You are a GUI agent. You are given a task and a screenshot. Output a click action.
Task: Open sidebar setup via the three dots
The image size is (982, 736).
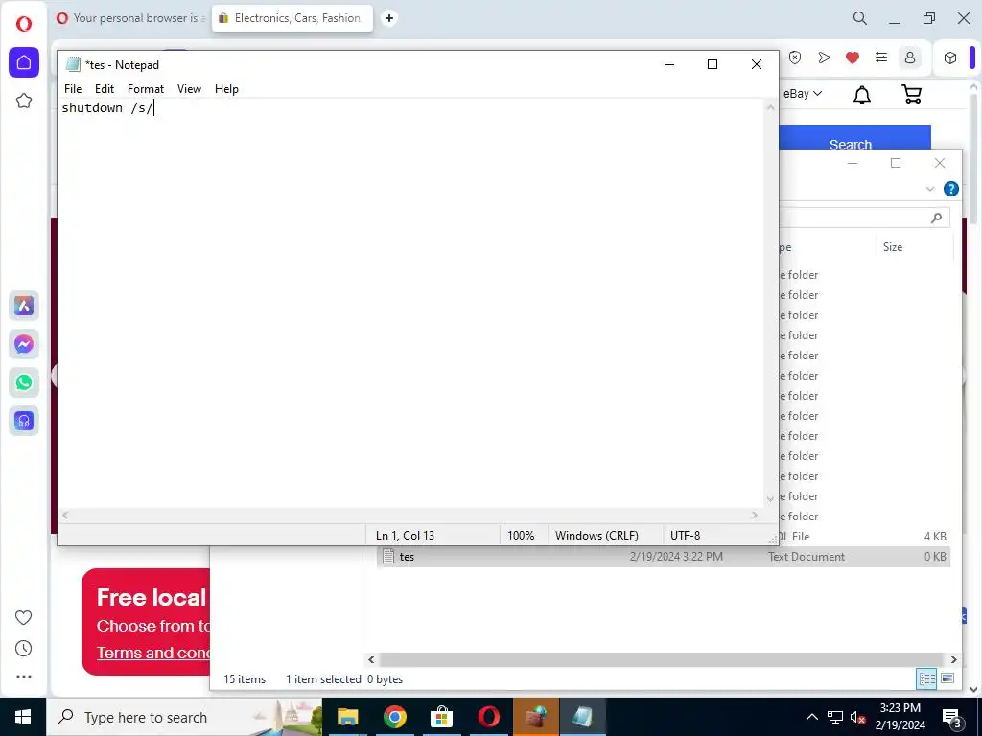coord(24,677)
